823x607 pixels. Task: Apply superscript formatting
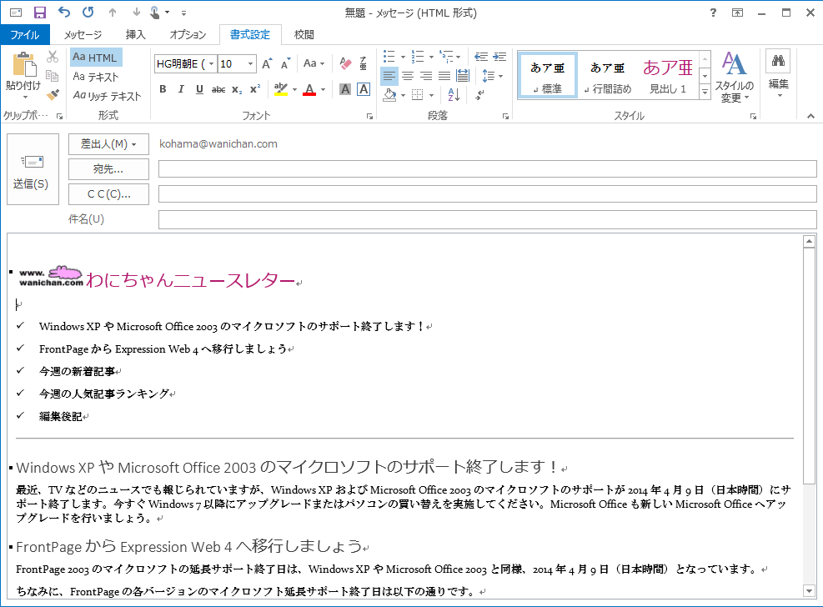[x=255, y=90]
